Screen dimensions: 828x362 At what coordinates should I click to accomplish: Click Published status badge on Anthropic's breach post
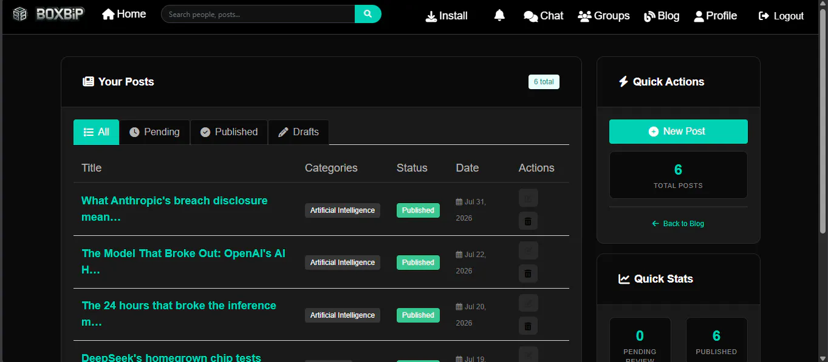click(x=418, y=210)
